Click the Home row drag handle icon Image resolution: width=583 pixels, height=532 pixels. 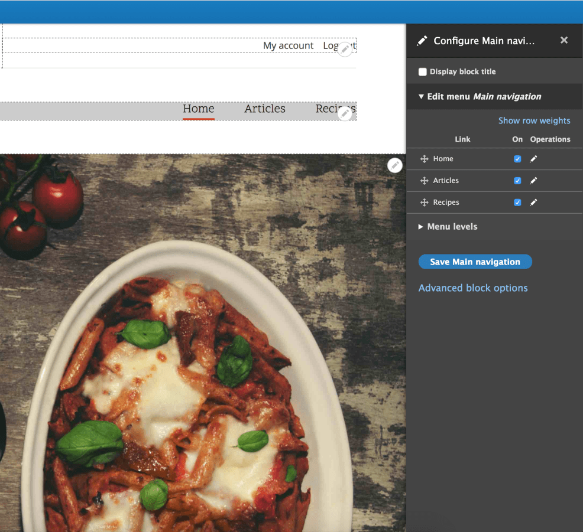(424, 159)
